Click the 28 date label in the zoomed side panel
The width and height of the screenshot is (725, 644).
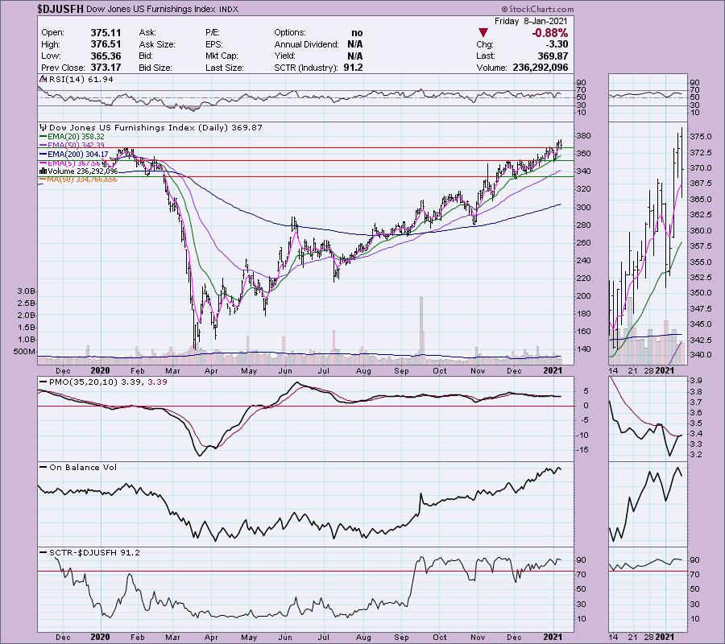(x=648, y=370)
